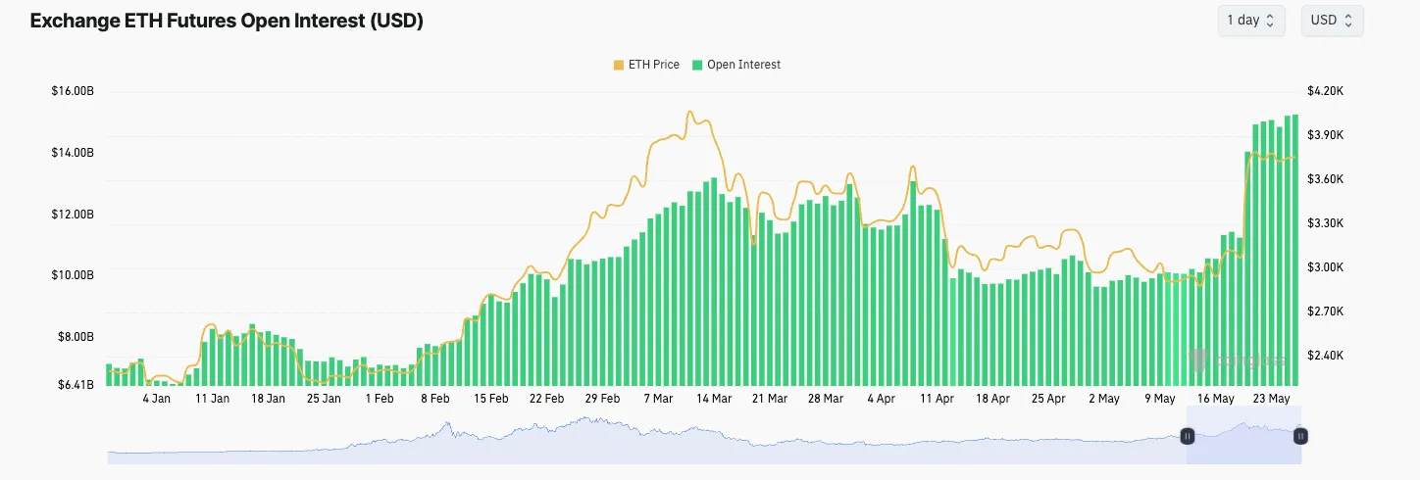Click the chevron arrows on USD selector
The width and height of the screenshot is (1420, 480).
[x=1348, y=21]
